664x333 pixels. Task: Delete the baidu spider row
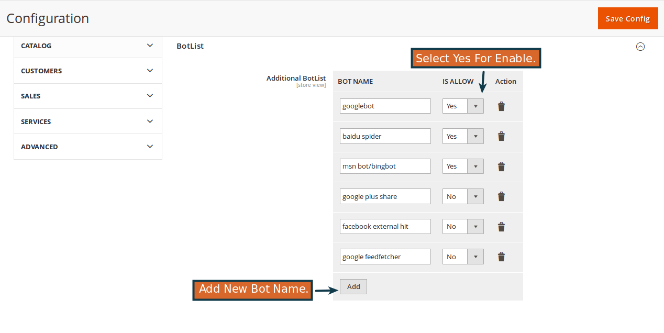(501, 136)
